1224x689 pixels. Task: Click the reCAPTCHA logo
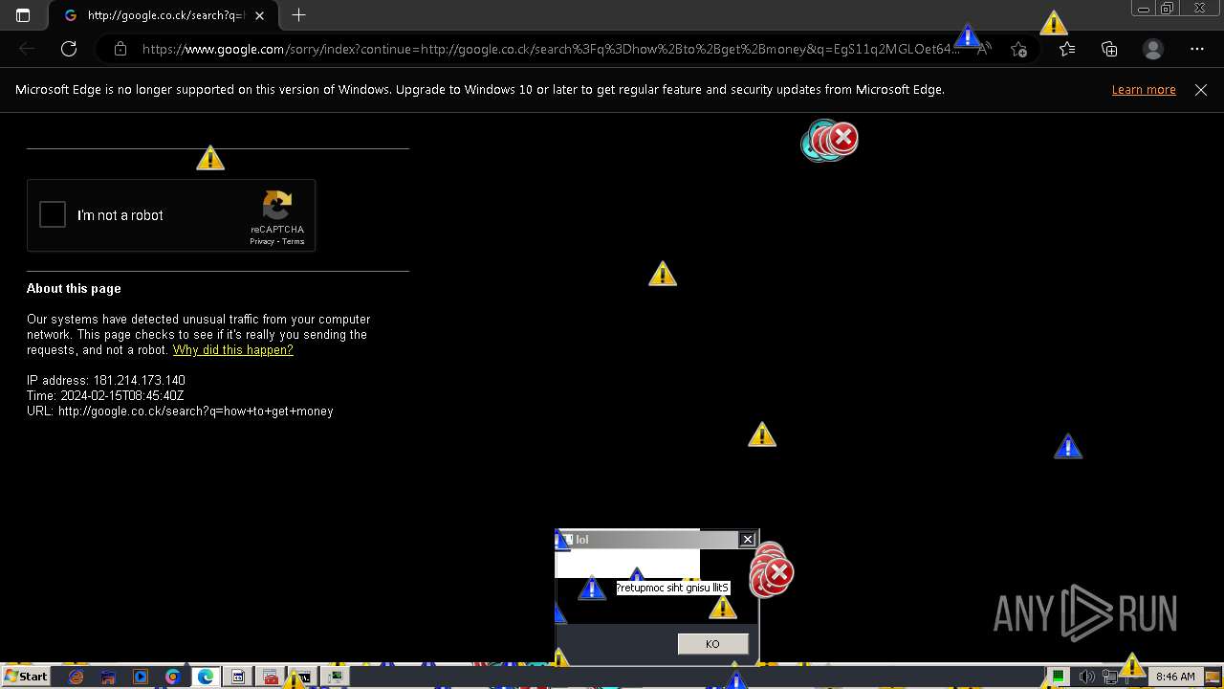click(x=277, y=206)
